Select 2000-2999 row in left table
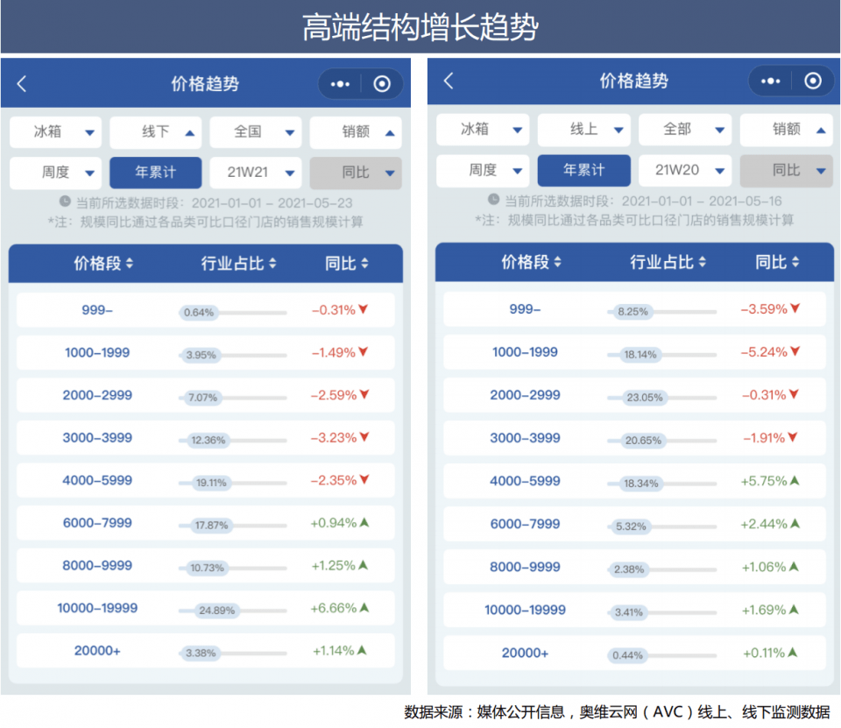Viewport: 841px width, 728px height. coord(205,395)
